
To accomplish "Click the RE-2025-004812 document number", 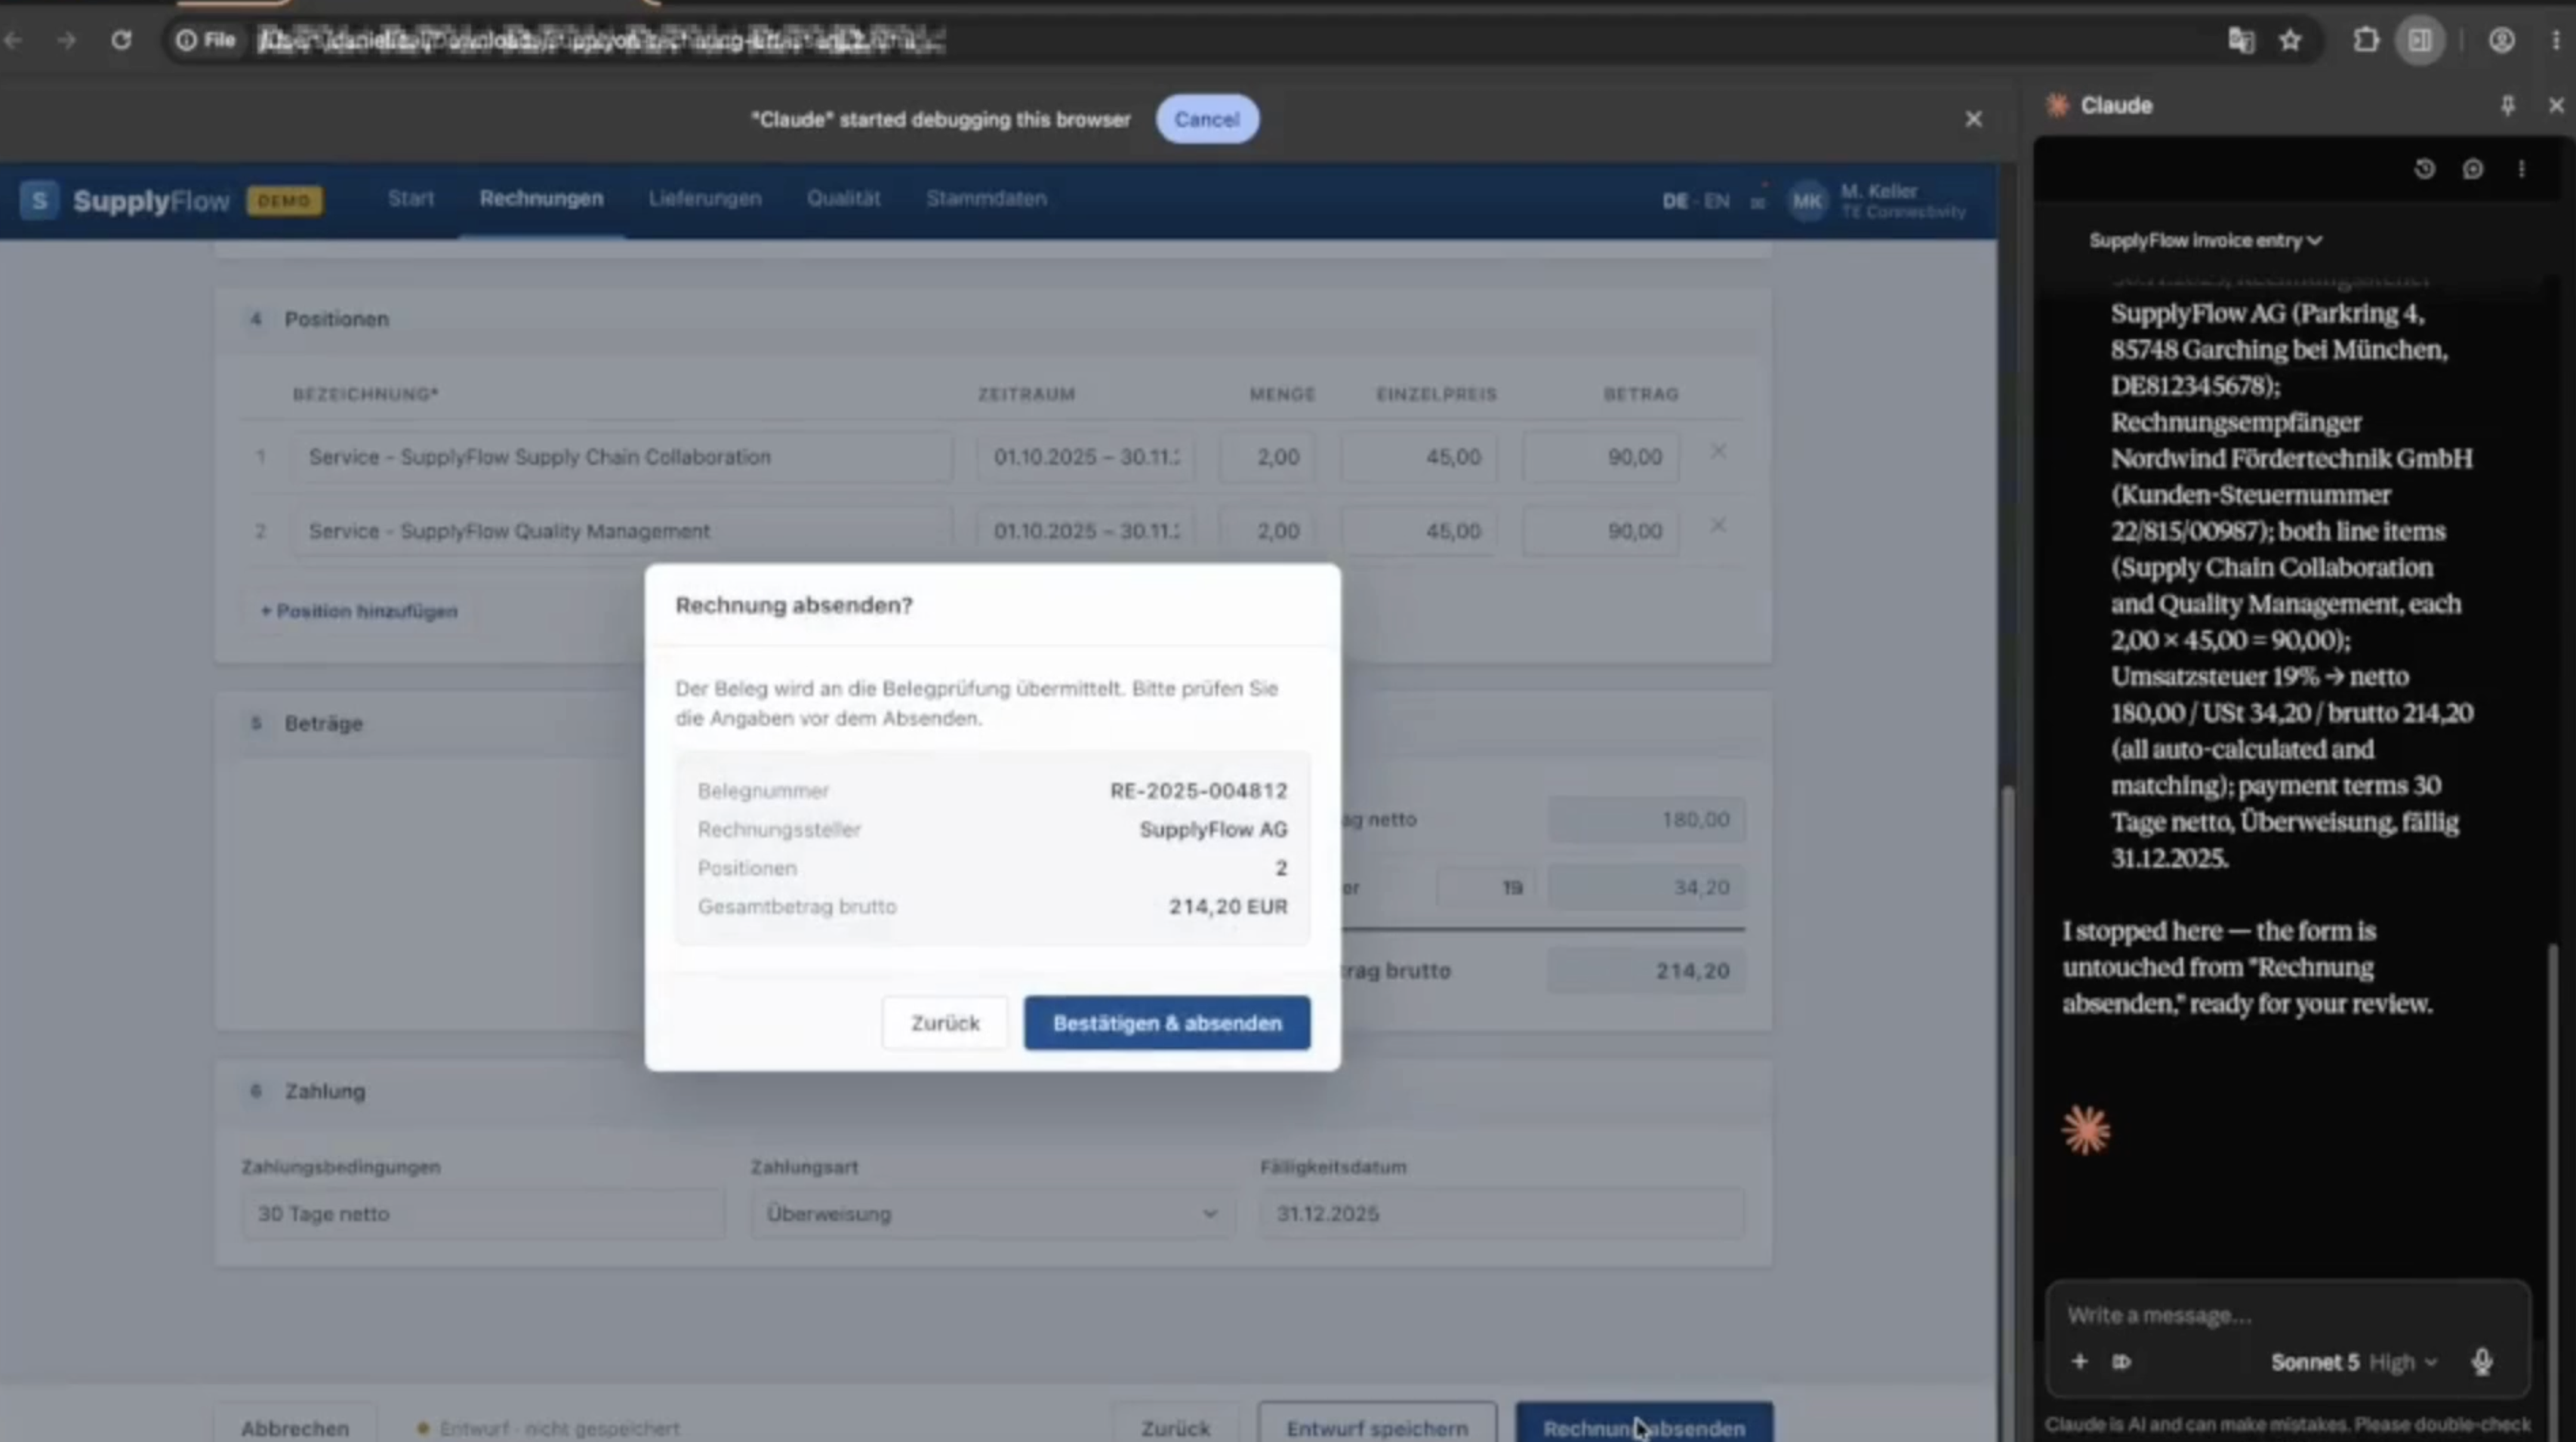I will [1198, 791].
